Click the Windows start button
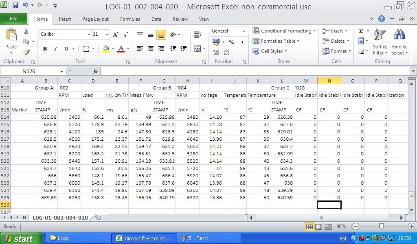The height and width of the screenshot is (244, 417). pyautogui.click(x=21, y=238)
